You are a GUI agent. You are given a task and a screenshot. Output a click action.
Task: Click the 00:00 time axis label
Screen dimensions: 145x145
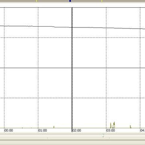pyautogui.click(x=9, y=130)
